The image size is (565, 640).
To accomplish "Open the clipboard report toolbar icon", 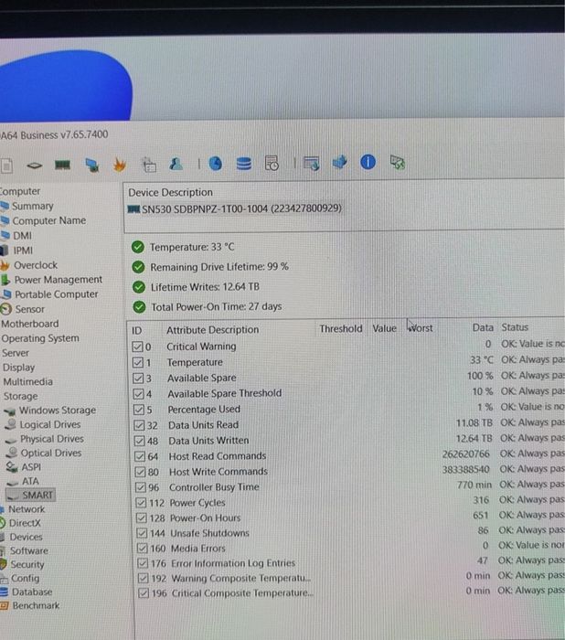I will (149, 165).
